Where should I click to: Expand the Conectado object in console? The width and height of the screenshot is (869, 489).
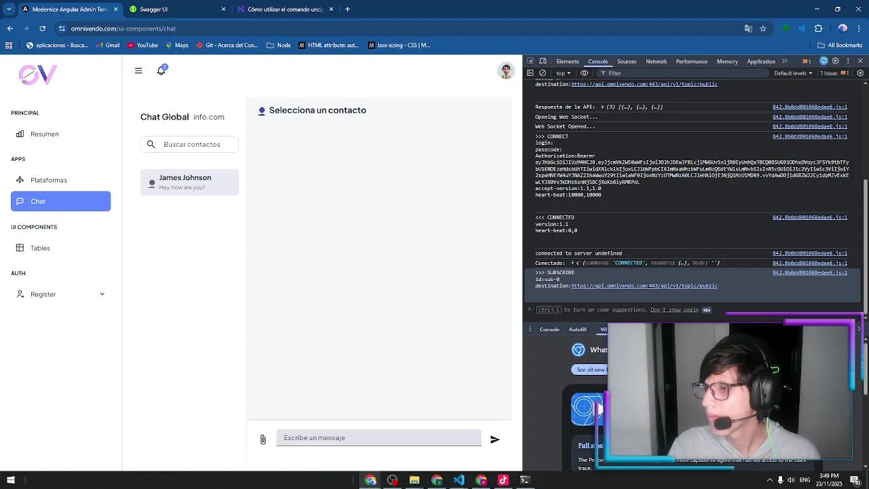(x=574, y=263)
